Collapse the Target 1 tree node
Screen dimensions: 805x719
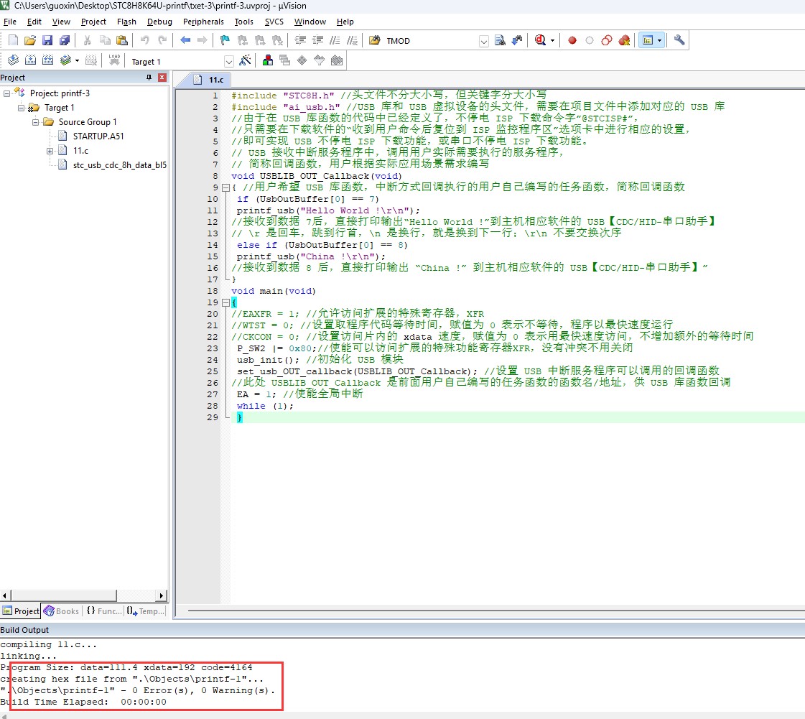[21, 108]
